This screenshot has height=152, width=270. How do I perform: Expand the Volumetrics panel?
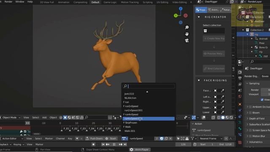[x=248, y=142]
